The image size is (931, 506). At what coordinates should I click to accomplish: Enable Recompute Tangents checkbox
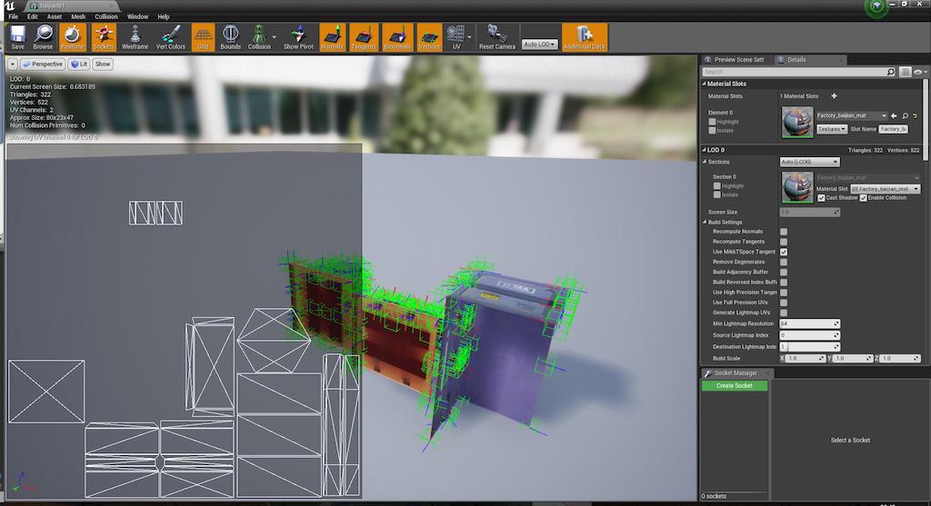click(784, 242)
